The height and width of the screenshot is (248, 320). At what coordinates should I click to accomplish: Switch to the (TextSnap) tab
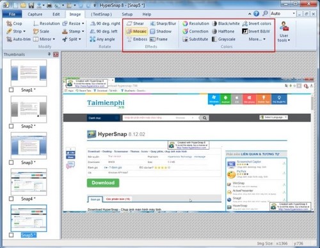point(101,14)
